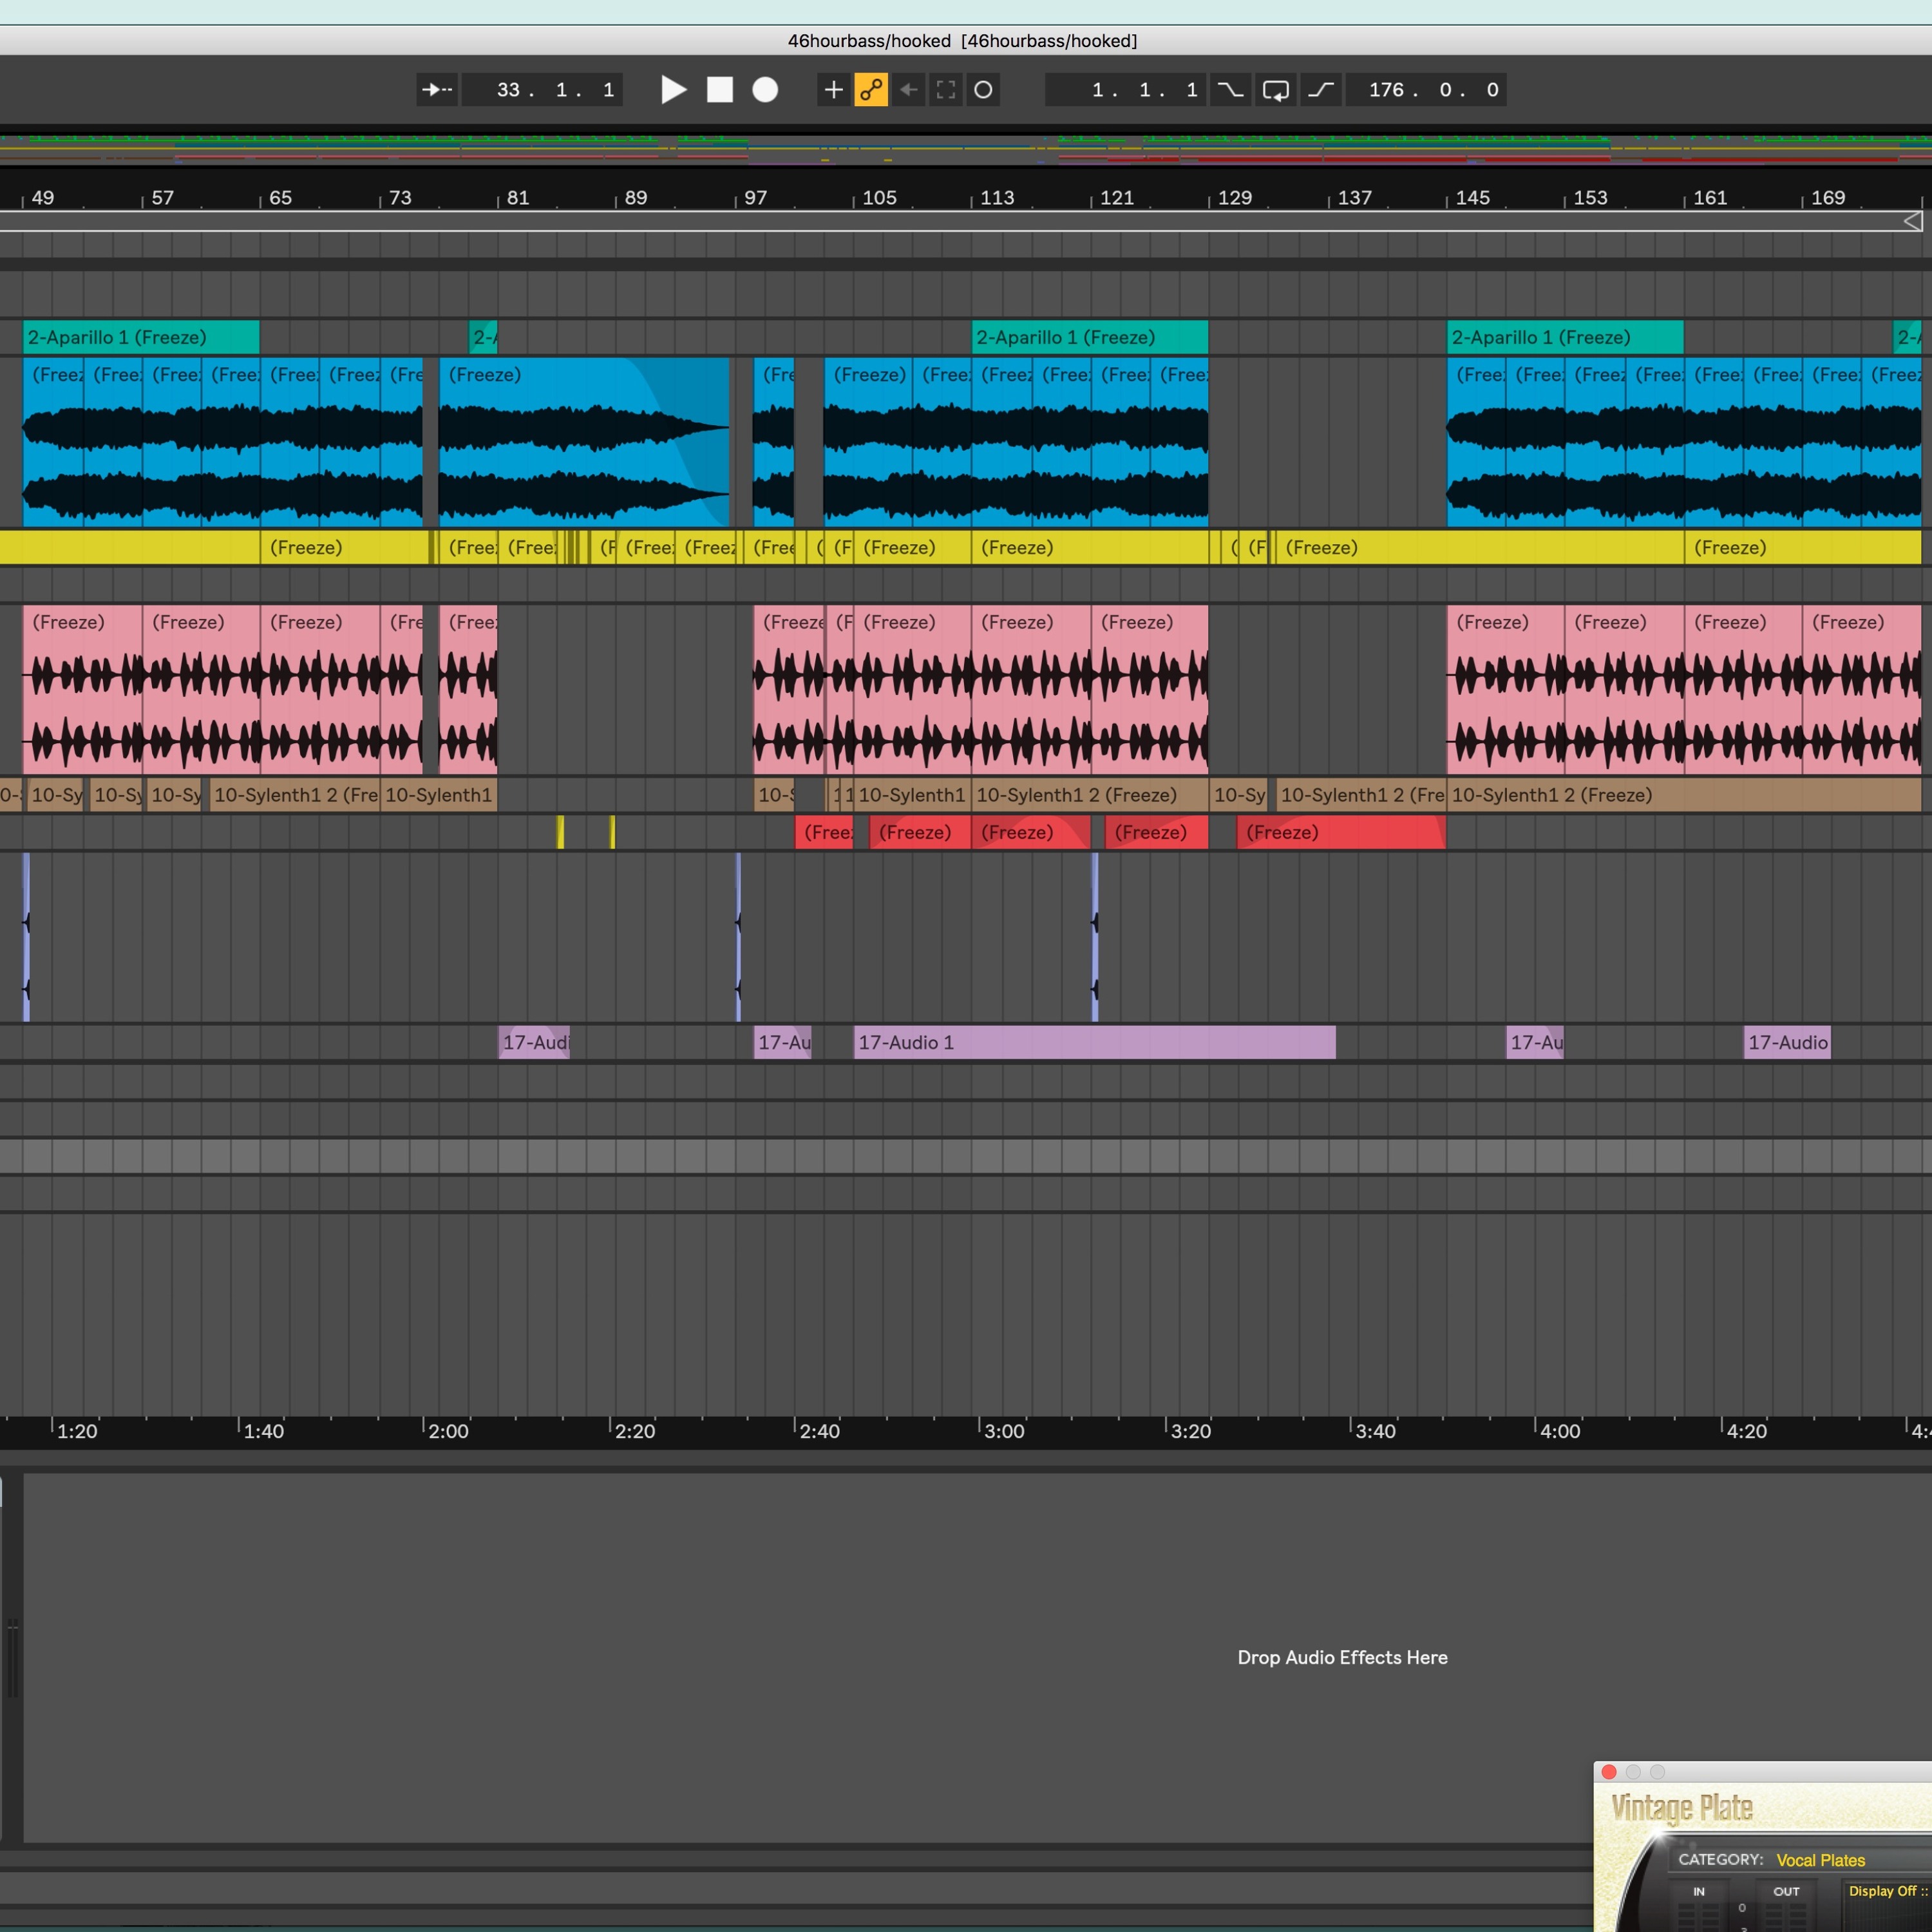Viewport: 1932px width, 1932px height.
Task: Select the long 17-Audio 1 purple clip
Action: (1094, 1042)
